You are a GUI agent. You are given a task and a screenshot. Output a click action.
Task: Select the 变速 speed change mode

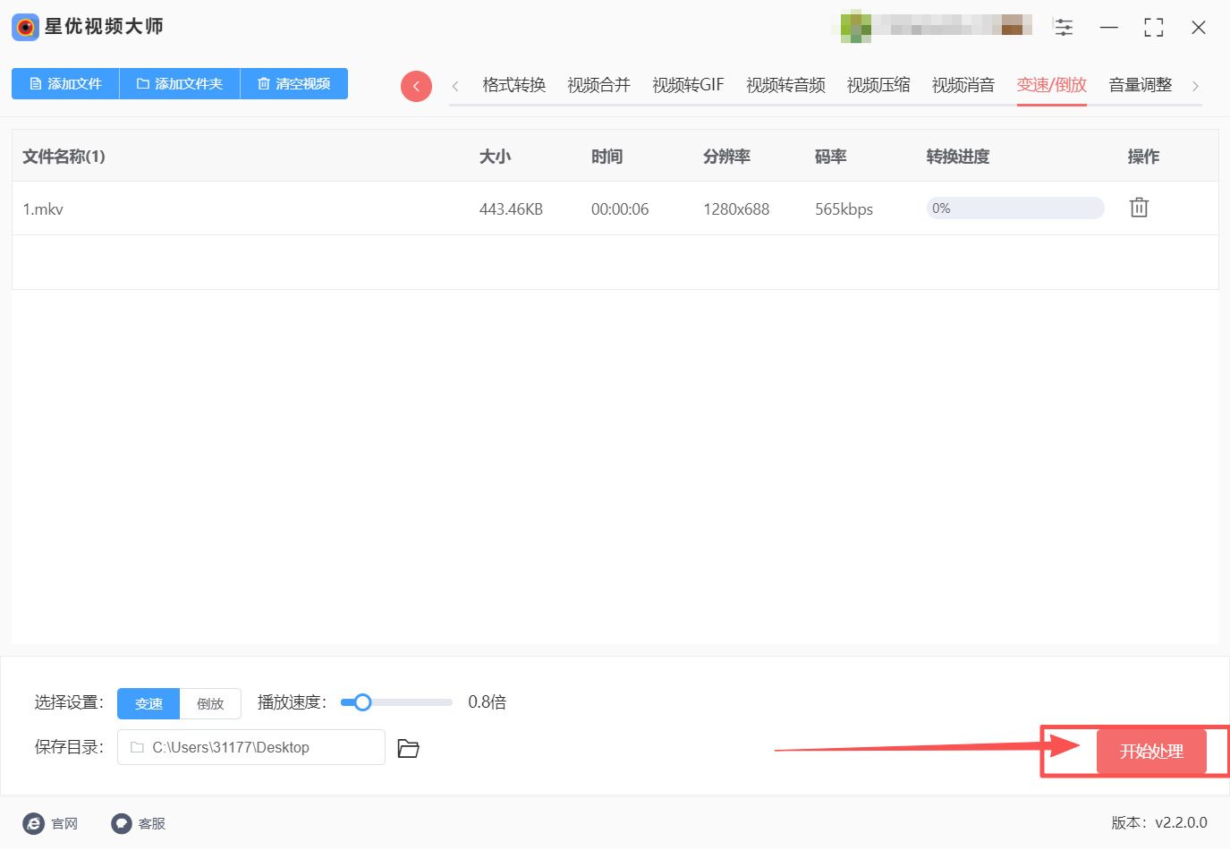click(148, 703)
